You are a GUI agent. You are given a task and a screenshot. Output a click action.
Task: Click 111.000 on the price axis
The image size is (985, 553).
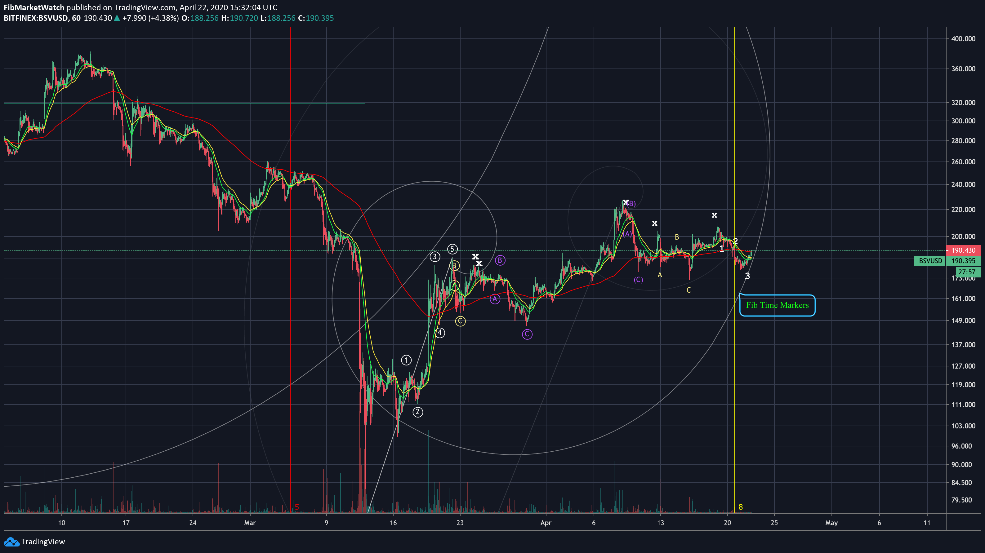pyautogui.click(x=963, y=404)
